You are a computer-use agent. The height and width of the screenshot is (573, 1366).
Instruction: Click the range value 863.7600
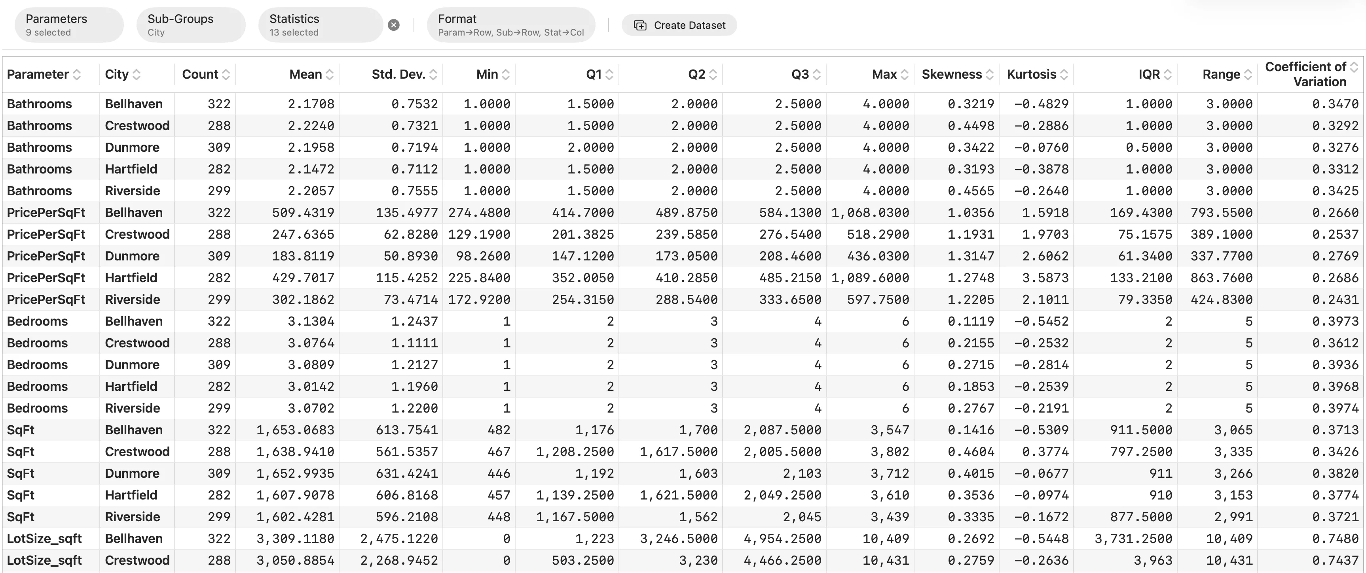tap(1221, 277)
